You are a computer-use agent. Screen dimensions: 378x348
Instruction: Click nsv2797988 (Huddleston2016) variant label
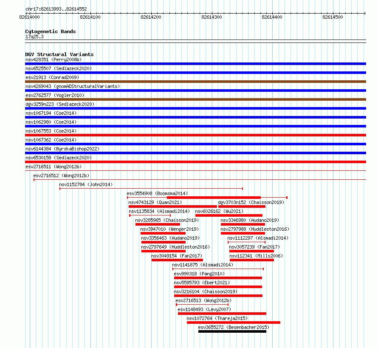click(255, 229)
